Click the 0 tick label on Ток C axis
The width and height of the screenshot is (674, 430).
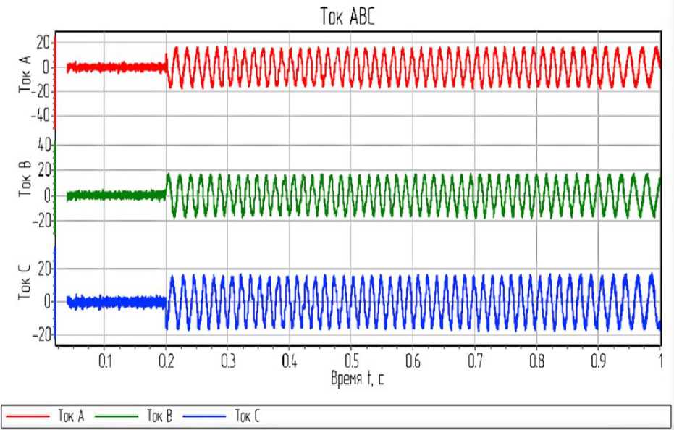pos(47,301)
